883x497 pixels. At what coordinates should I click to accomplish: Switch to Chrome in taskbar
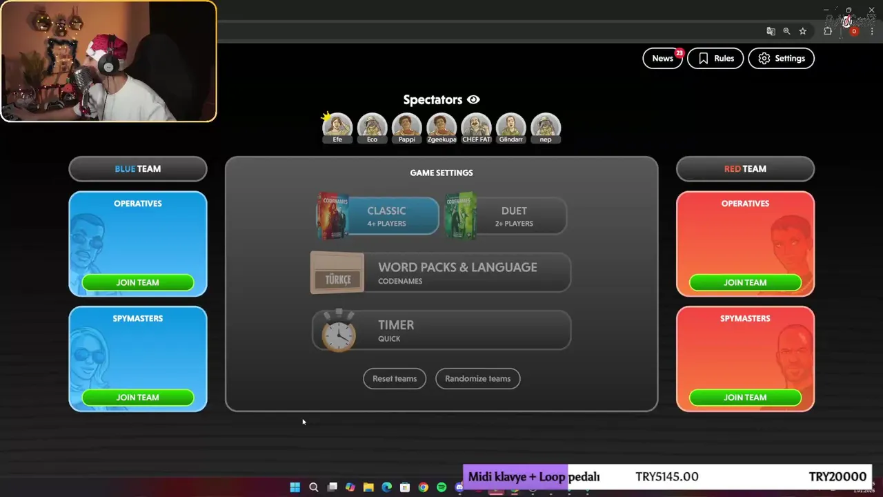[x=423, y=487]
